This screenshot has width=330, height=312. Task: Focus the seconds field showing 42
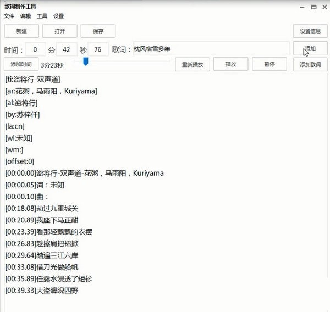(67, 49)
